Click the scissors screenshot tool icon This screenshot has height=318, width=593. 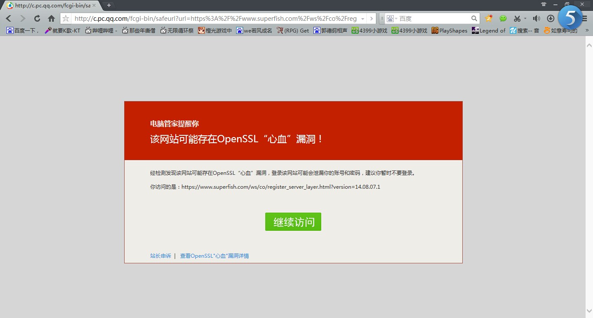517,19
